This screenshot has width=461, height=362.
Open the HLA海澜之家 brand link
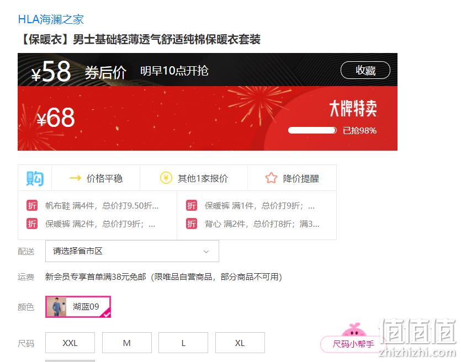click(x=51, y=19)
